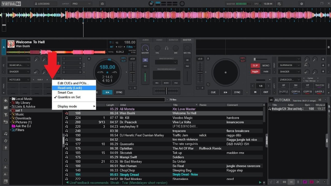Open the HOTCUES pads dropdown
Screen dimensions: 331x186
(19, 80)
